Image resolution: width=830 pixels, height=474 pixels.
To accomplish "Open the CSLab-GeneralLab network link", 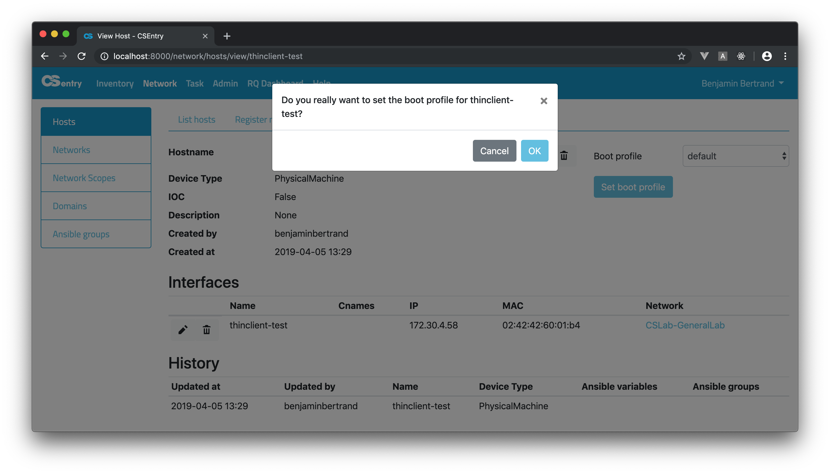I will click(684, 325).
